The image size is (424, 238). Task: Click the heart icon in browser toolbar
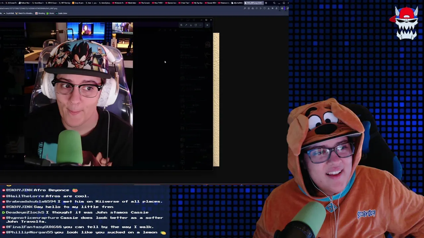[265, 8]
